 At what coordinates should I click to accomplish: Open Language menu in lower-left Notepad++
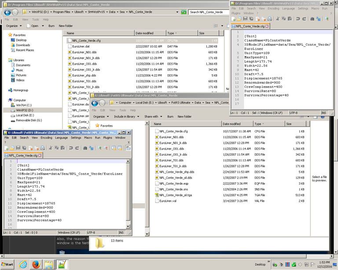tap(62, 138)
